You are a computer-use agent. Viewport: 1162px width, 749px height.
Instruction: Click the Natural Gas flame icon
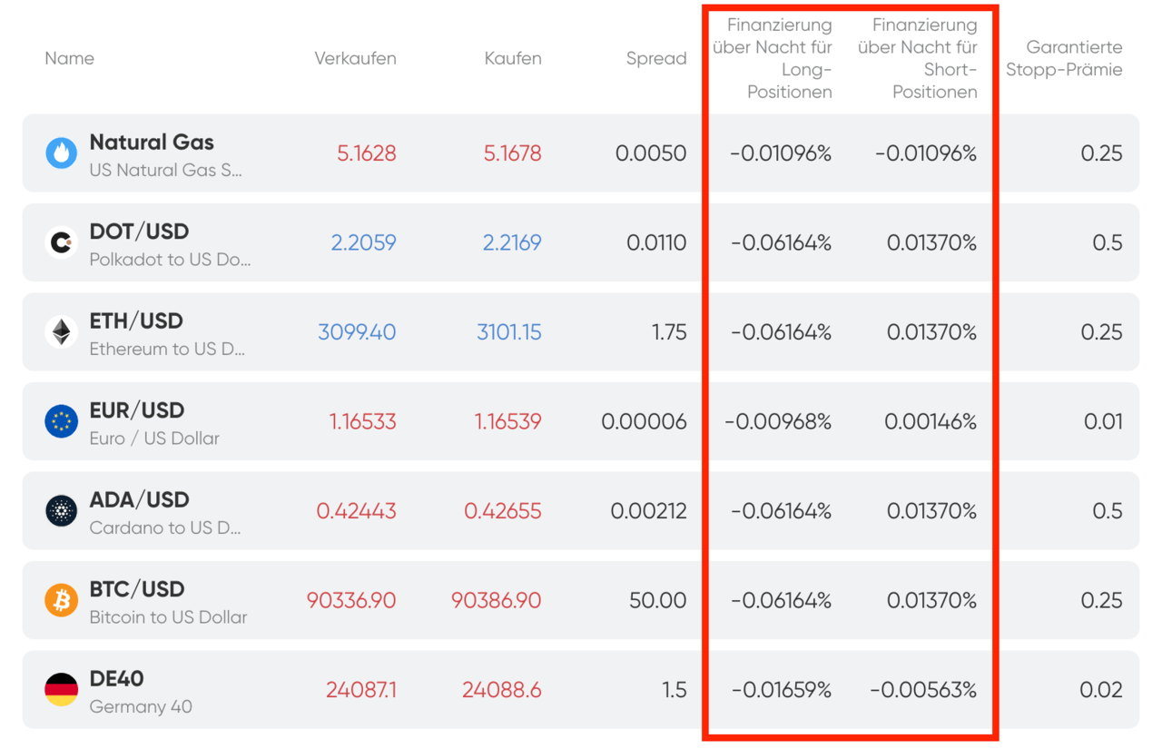(x=60, y=153)
